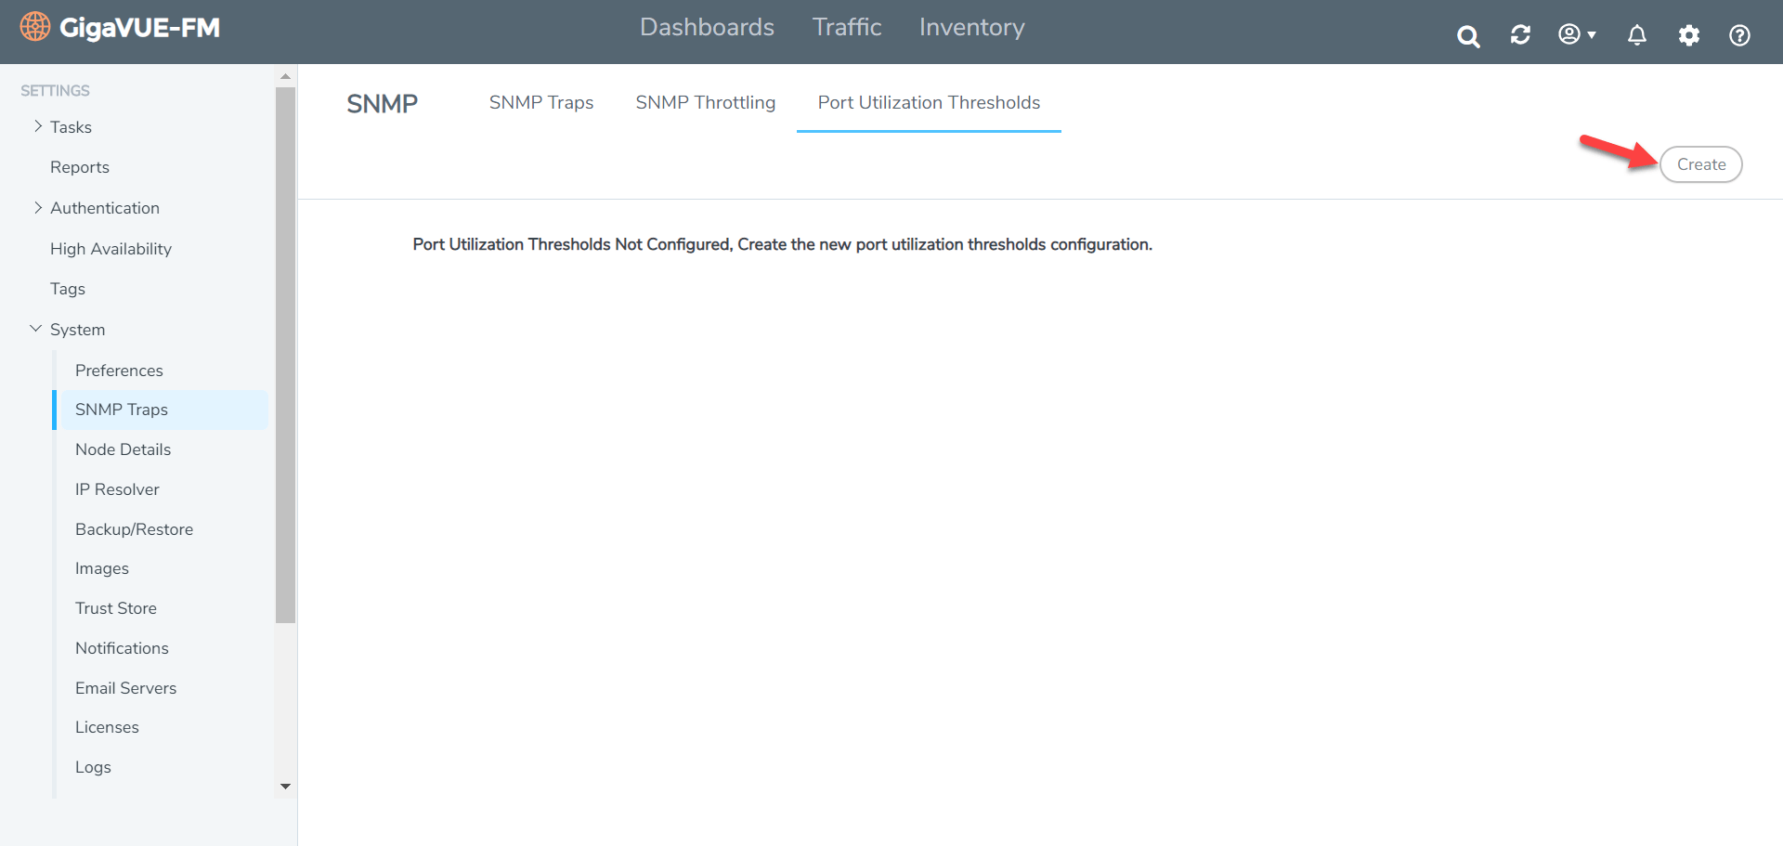Open the user account dropdown arrow

(x=1591, y=35)
